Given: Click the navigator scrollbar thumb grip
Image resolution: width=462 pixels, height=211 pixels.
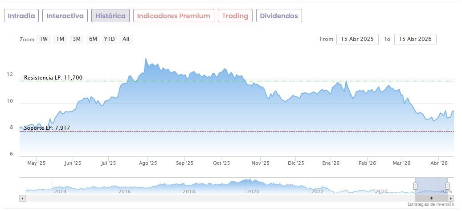Looking at the screenshot, I should [431, 198].
